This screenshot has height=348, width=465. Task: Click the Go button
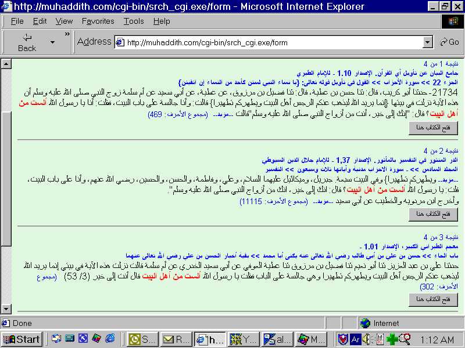[x=449, y=42]
